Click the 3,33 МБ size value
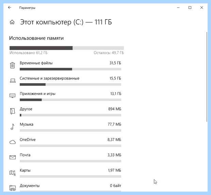The width and height of the screenshot is (211, 195). pyautogui.click(x=114, y=155)
